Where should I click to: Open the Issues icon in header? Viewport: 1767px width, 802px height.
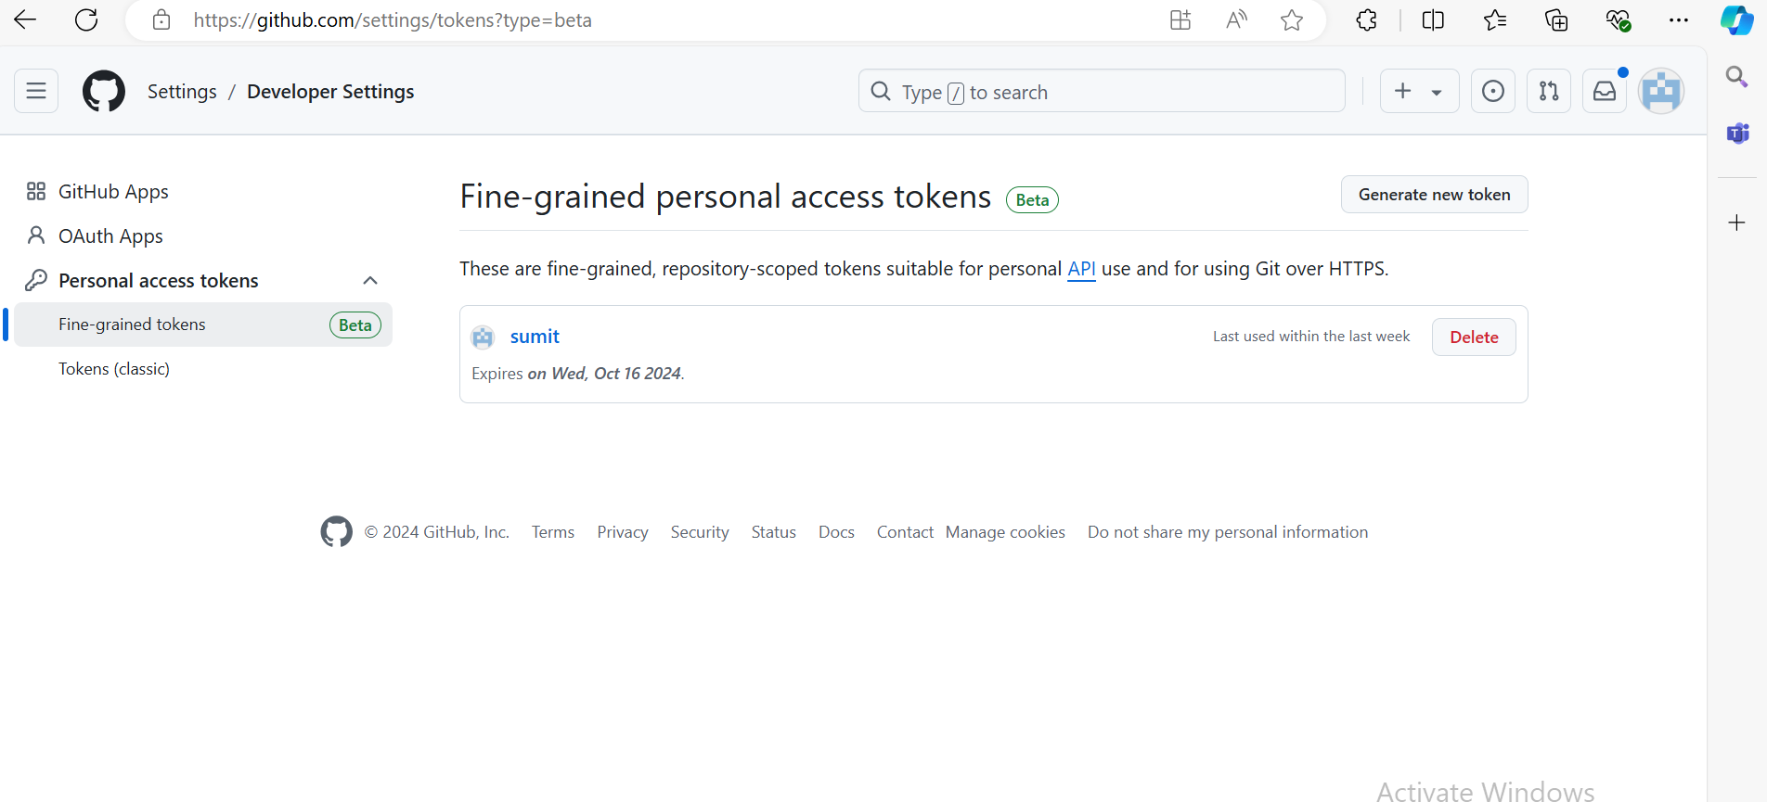(1492, 91)
